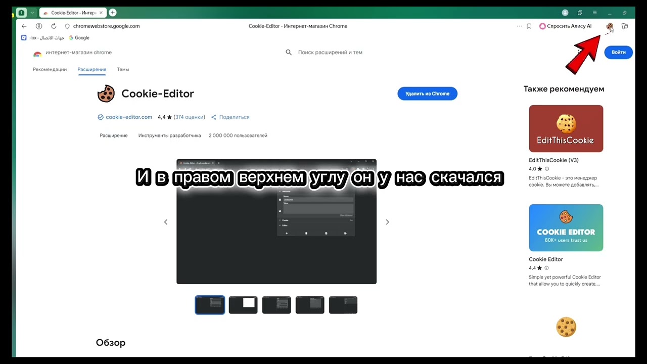Show the next screenshot with right arrow
The height and width of the screenshot is (364, 647).
point(387,222)
